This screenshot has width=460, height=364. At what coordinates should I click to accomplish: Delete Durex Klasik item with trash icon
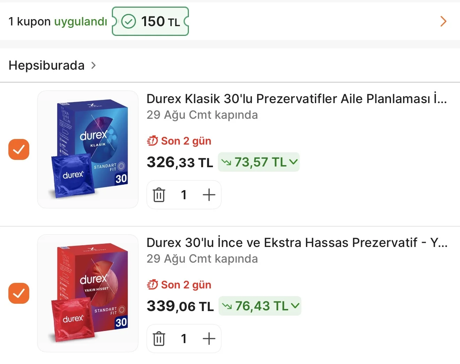pyautogui.click(x=159, y=195)
